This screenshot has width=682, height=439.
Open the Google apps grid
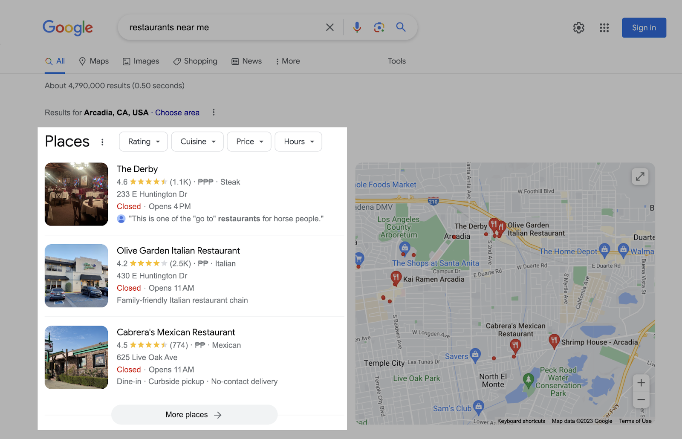(x=604, y=27)
